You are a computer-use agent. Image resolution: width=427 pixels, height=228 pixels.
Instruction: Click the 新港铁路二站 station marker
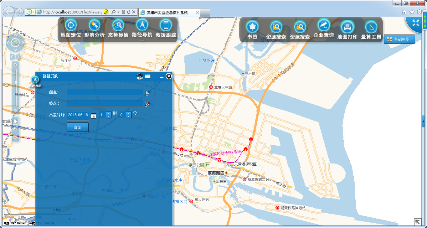(244, 179)
